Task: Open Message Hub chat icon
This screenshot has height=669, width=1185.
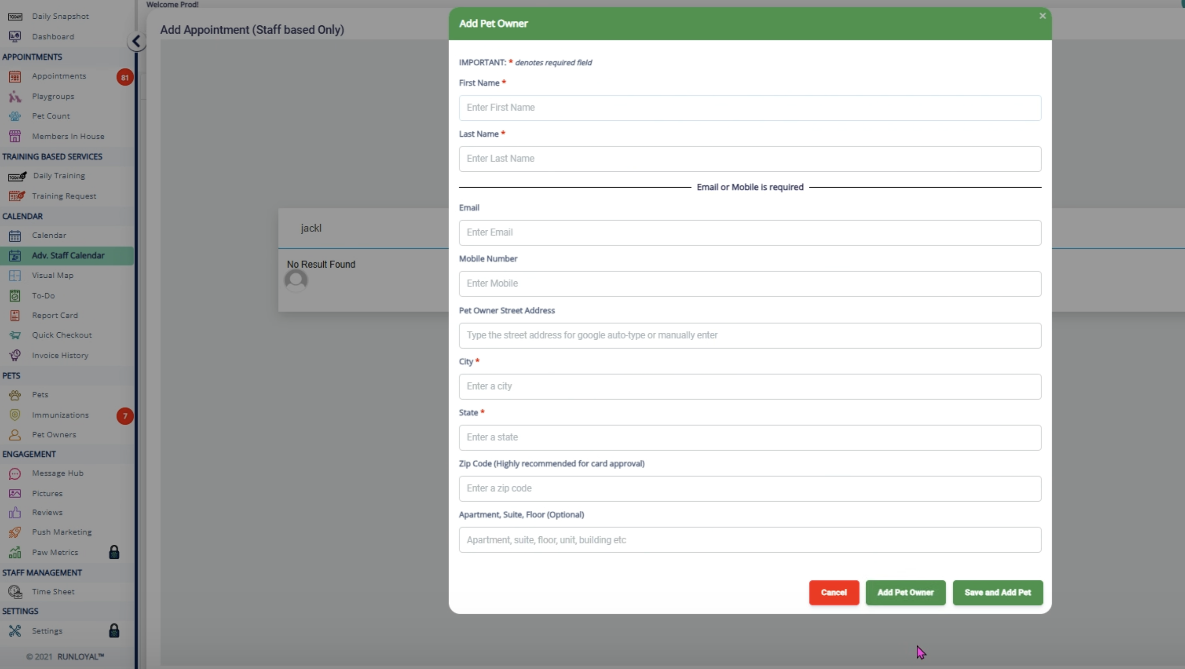Action: pos(15,474)
